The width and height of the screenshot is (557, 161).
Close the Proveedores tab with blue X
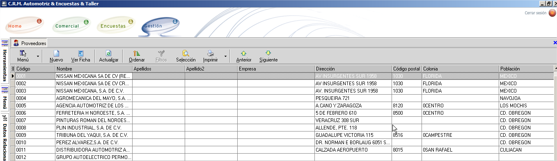555,43
